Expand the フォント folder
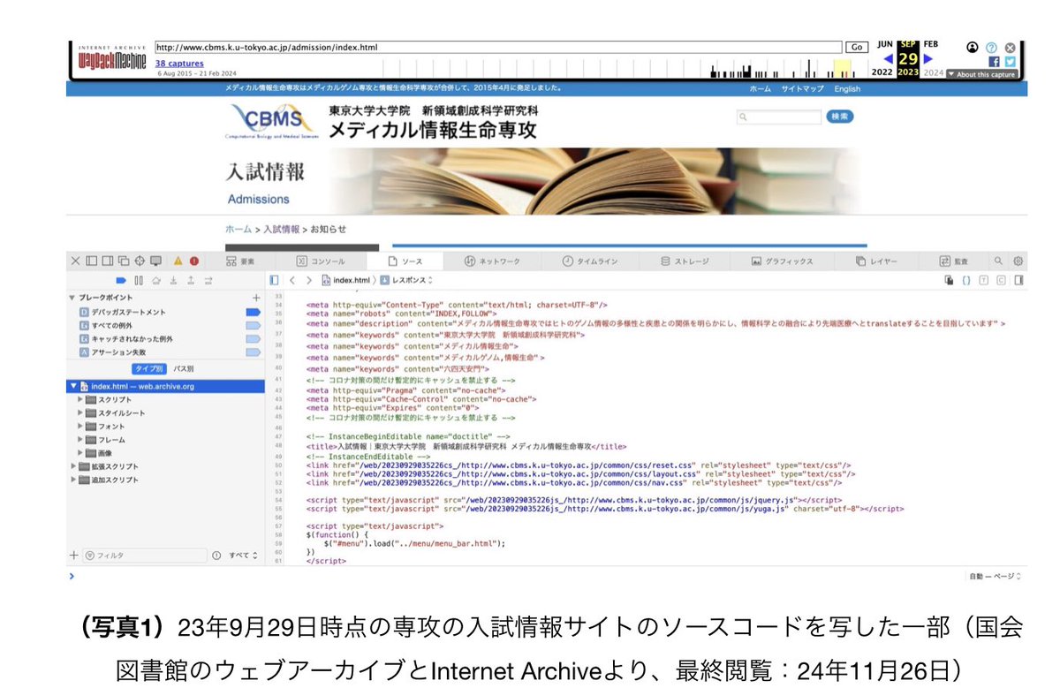 [x=79, y=426]
